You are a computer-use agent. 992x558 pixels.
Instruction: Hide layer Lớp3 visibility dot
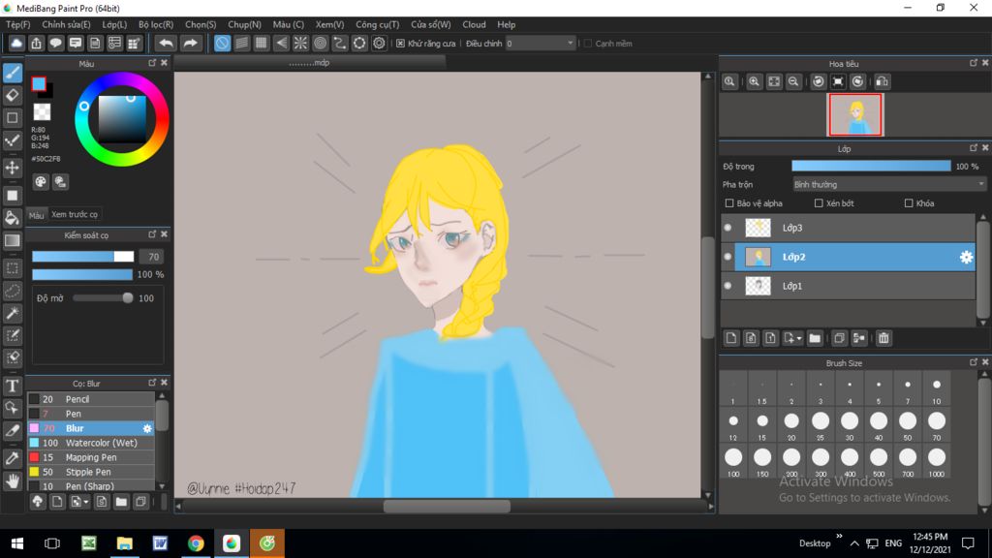coord(728,228)
